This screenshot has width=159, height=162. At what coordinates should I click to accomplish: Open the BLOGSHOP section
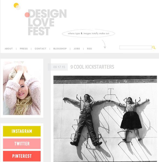click(60, 49)
